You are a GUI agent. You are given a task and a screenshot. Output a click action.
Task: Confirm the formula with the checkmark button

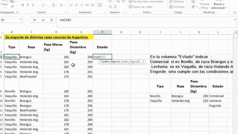[x=43, y=20]
